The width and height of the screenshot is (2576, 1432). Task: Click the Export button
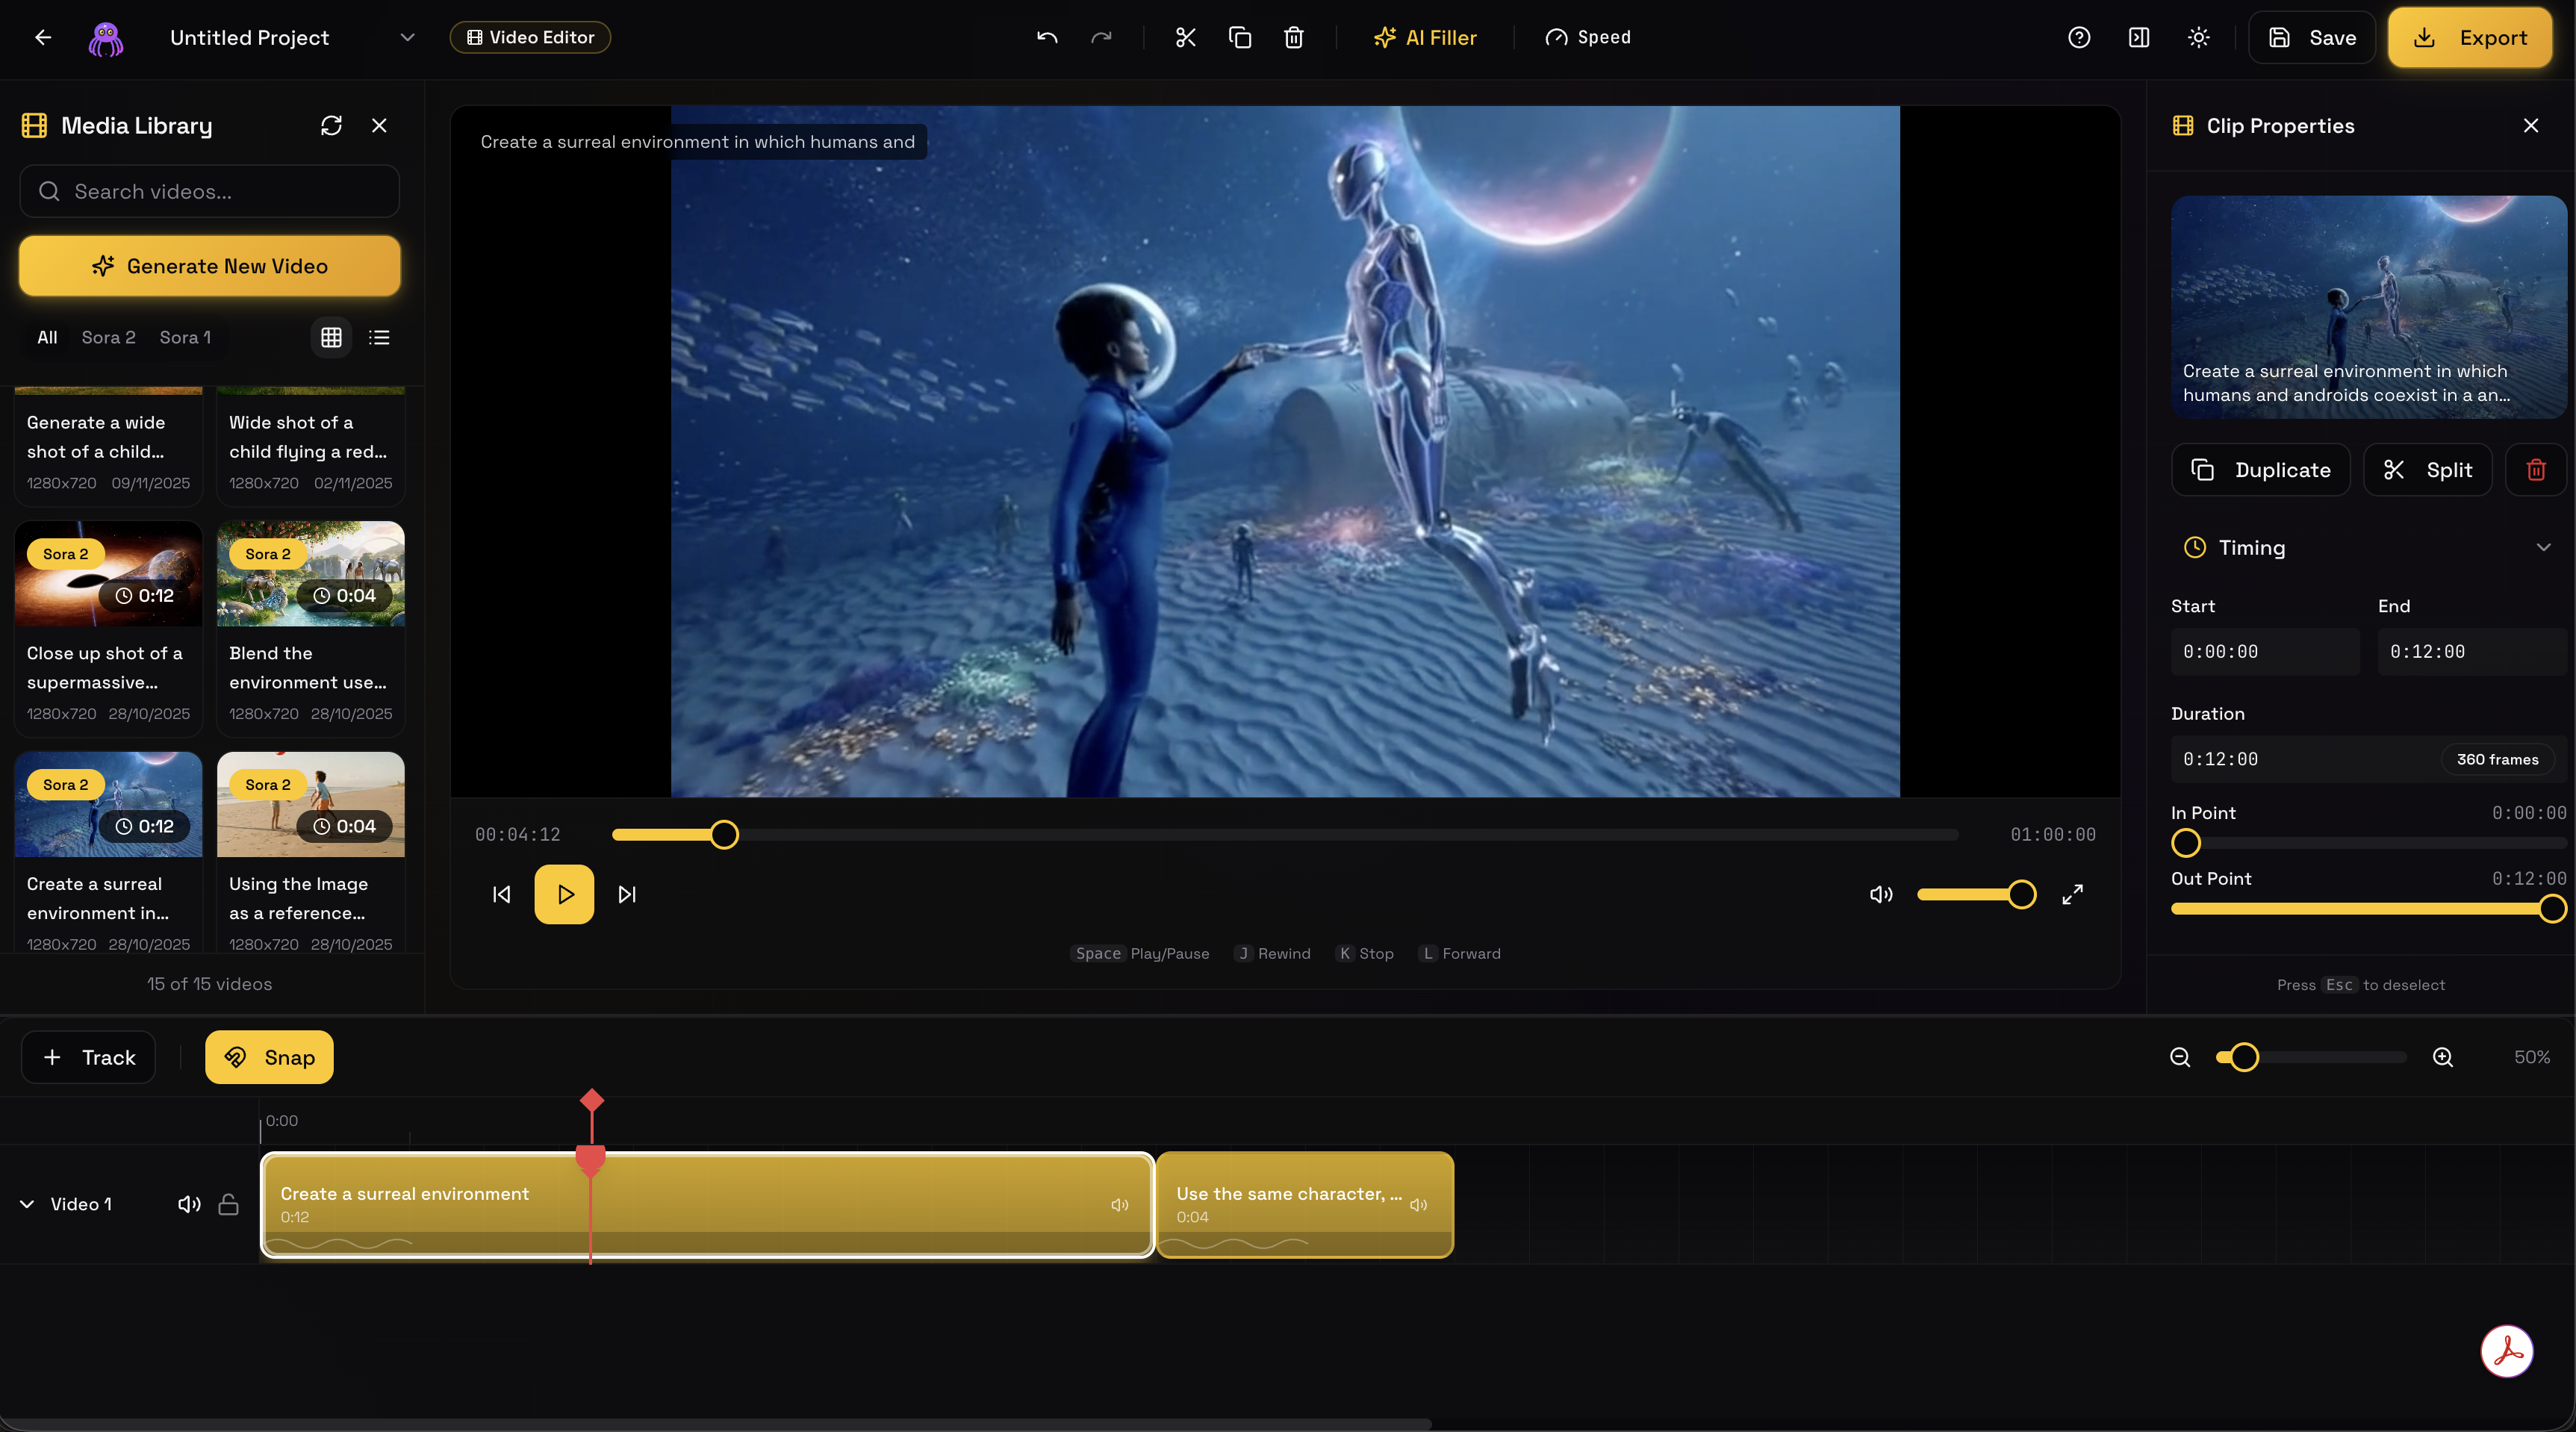click(x=2470, y=37)
